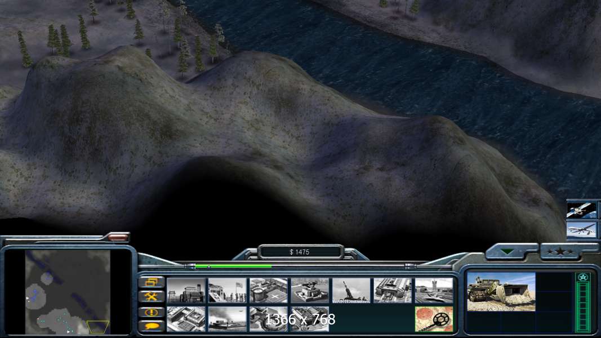The image size is (601, 338).
Task: Build the Command Center icon under resolution text
Action: 310,319
